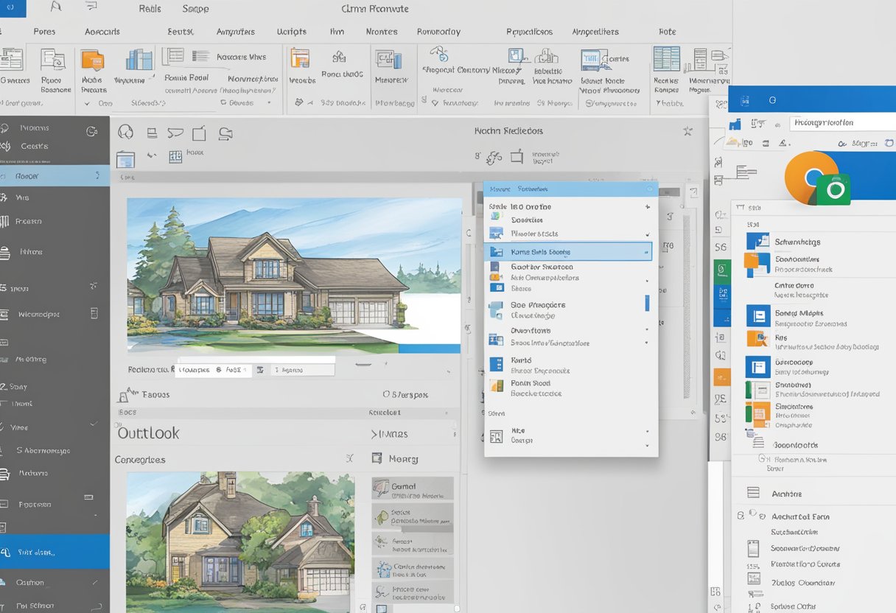Expand the plus sign on the menu's first row
The width and height of the screenshot is (896, 613).
(x=647, y=207)
